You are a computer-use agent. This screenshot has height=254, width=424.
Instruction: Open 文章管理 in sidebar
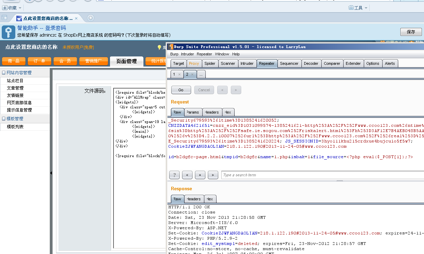(x=15, y=88)
